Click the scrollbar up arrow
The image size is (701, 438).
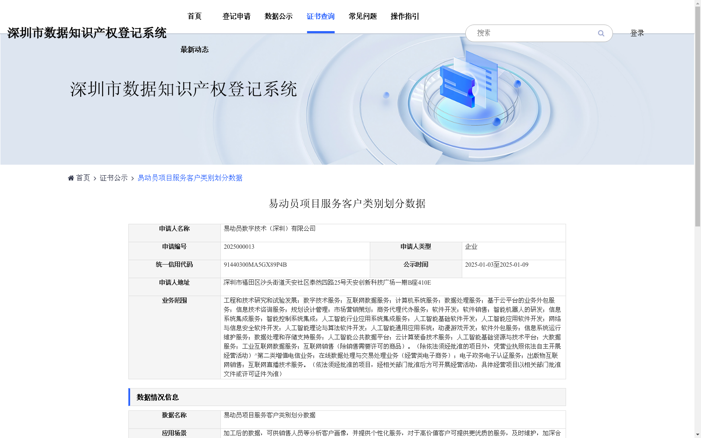[697, 3]
